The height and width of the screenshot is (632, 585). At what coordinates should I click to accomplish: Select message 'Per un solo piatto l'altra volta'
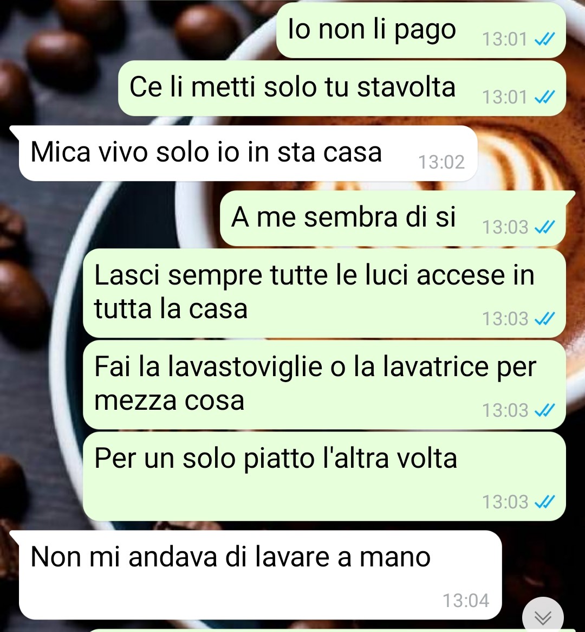(x=324, y=476)
